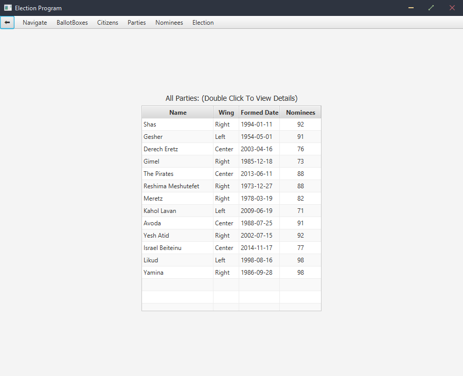Viewport: 463px width, 376px height.
Task: Click the 76 nominees cell
Action: (300, 149)
